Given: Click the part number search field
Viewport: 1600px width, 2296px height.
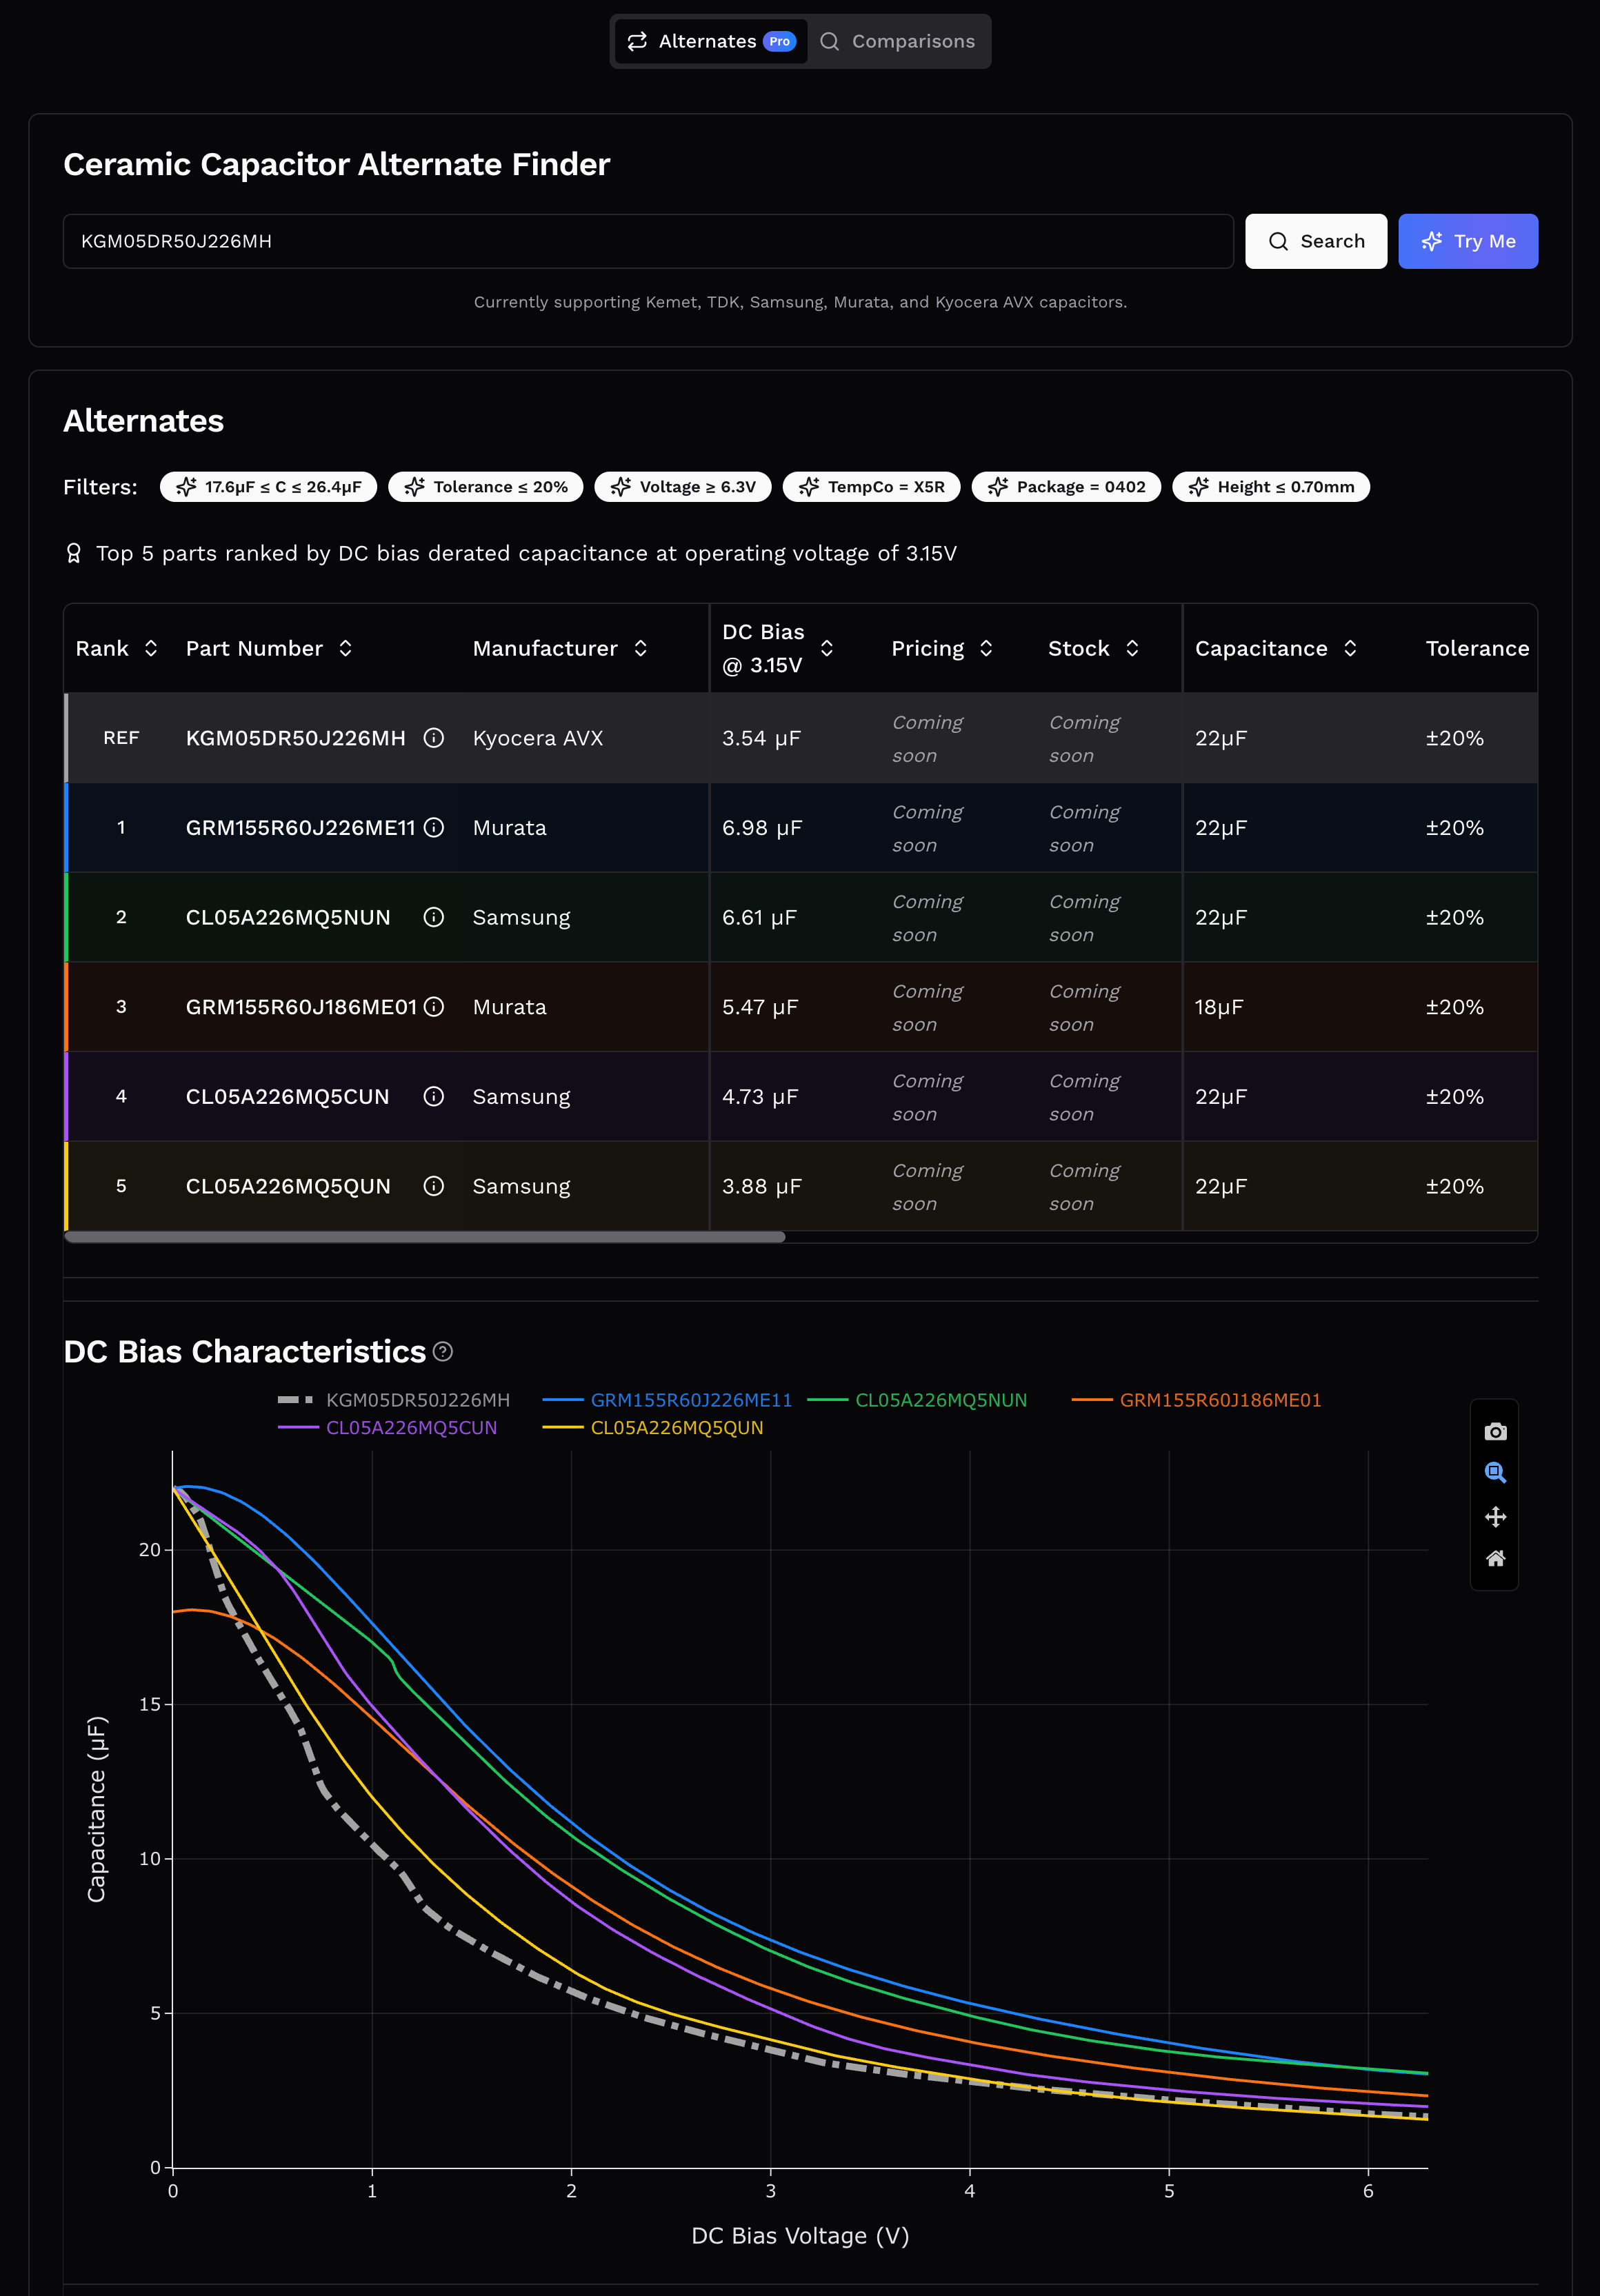Looking at the screenshot, I should (647, 241).
